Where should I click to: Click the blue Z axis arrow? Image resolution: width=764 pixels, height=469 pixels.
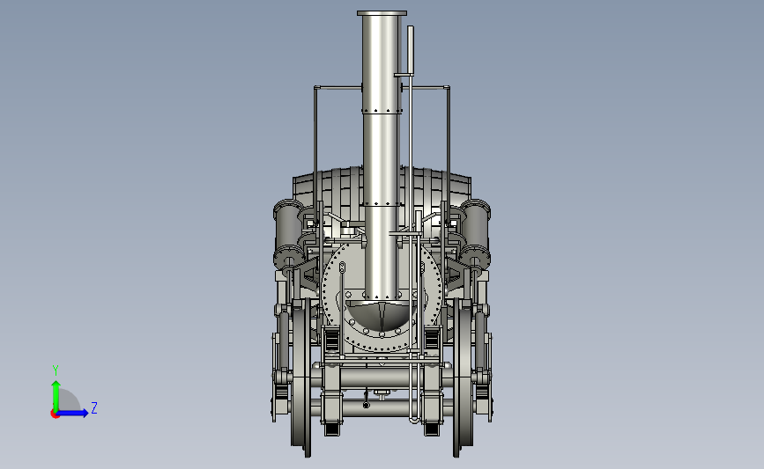pos(71,414)
